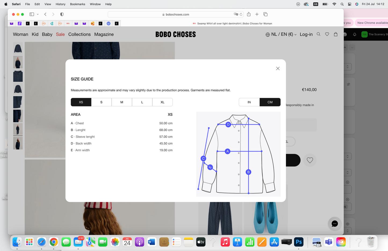
Task: Switch measurements to CM
Action: point(270,102)
